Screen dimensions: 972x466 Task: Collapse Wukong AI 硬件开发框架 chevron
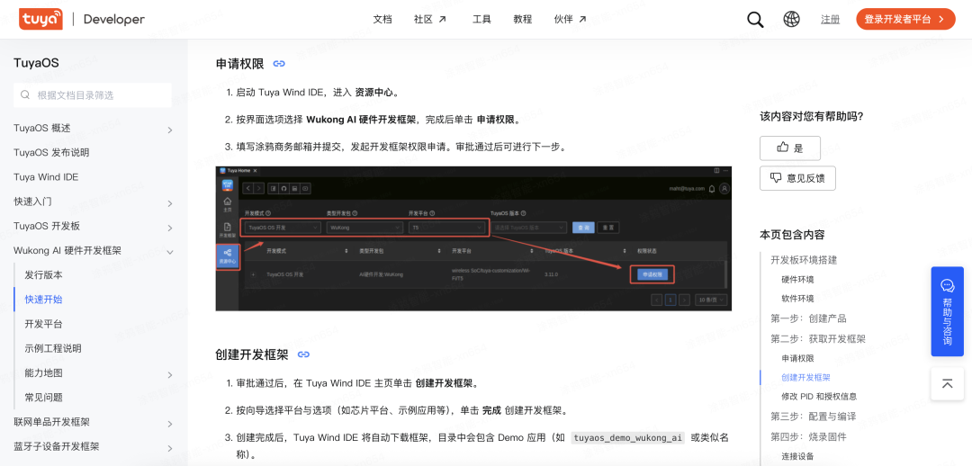click(x=170, y=252)
